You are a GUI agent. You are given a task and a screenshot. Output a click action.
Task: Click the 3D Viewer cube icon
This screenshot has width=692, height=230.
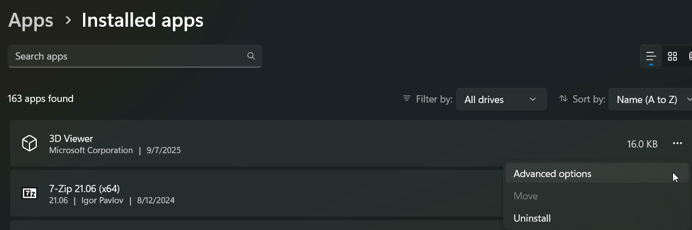click(x=29, y=144)
